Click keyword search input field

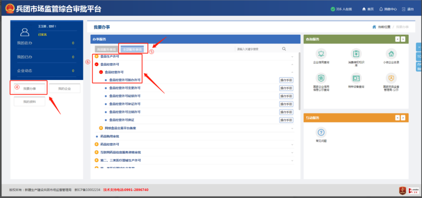pos(257,49)
